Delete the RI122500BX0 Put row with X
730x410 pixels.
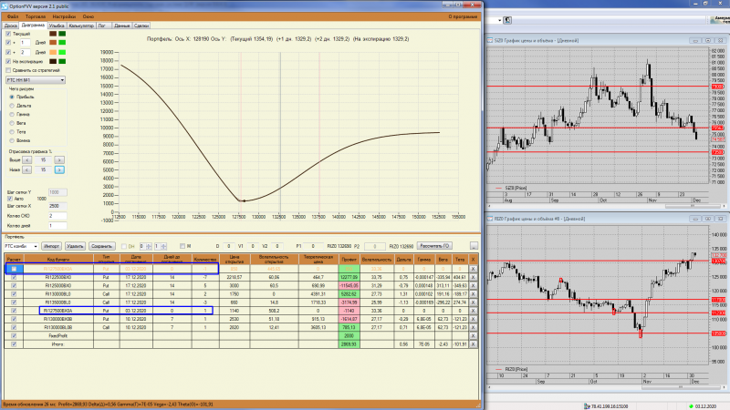[x=473, y=277]
